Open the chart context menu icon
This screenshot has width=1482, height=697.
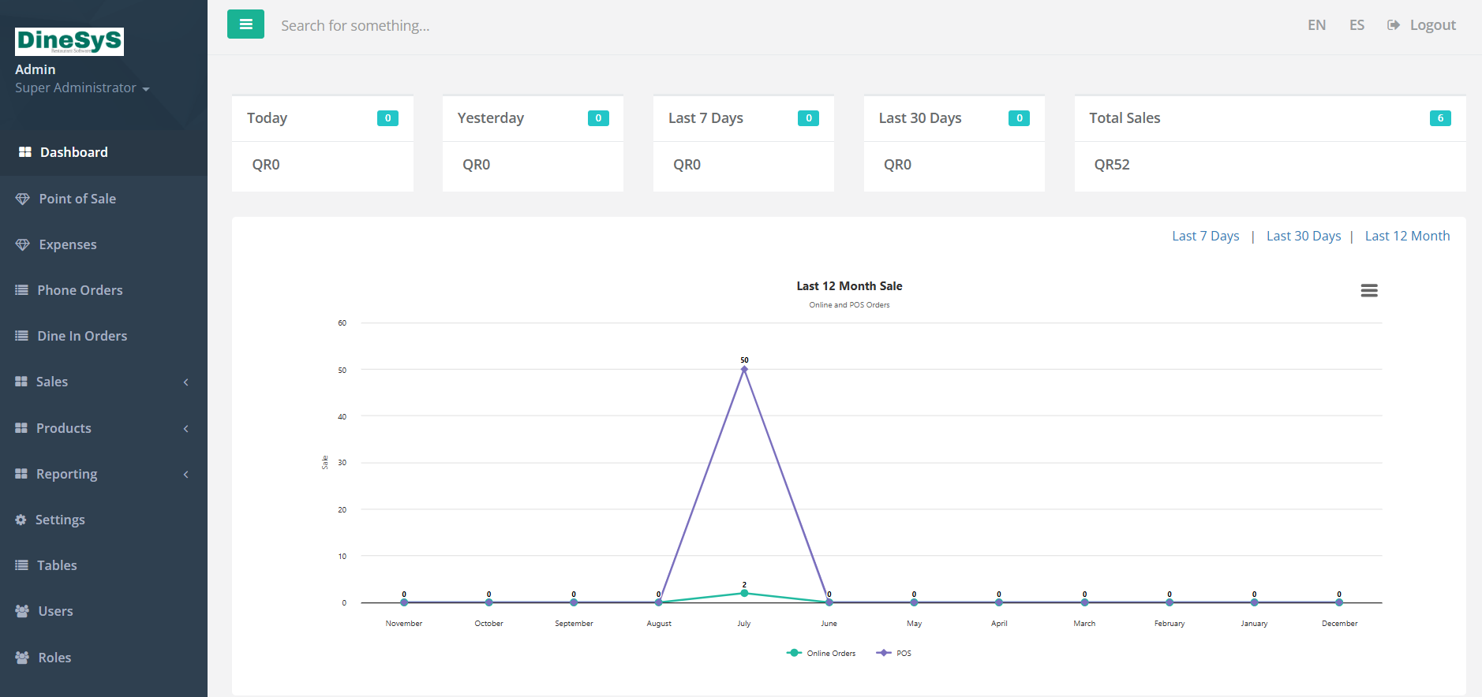pyautogui.click(x=1368, y=291)
